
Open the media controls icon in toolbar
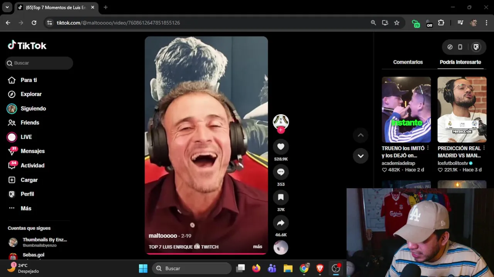pos(460,23)
